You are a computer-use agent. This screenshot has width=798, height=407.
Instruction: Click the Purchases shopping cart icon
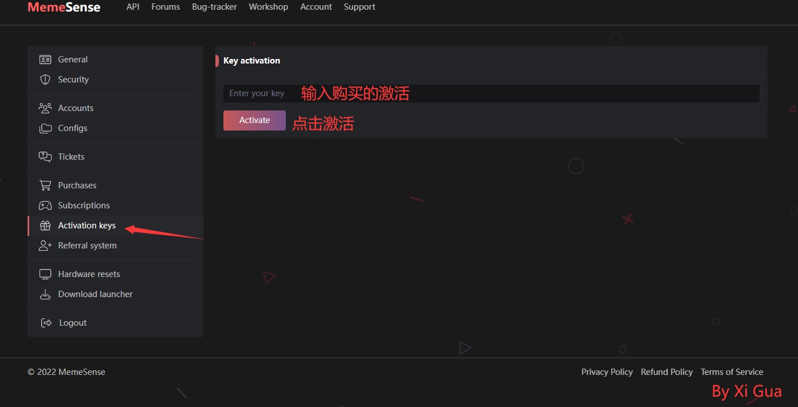[45, 185]
